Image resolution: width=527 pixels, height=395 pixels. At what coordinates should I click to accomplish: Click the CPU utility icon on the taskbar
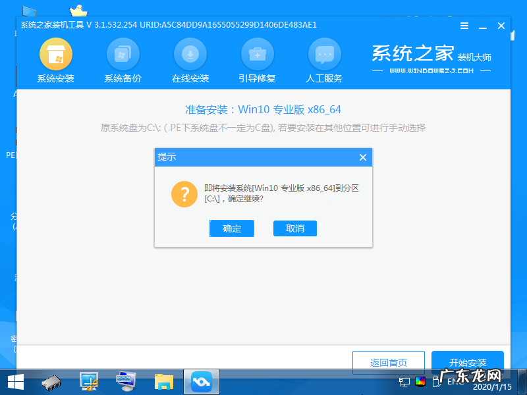click(49, 382)
